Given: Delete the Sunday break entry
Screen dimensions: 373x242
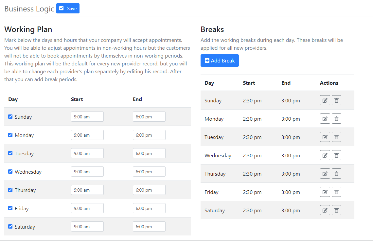Looking at the screenshot, I should pyautogui.click(x=336, y=100).
